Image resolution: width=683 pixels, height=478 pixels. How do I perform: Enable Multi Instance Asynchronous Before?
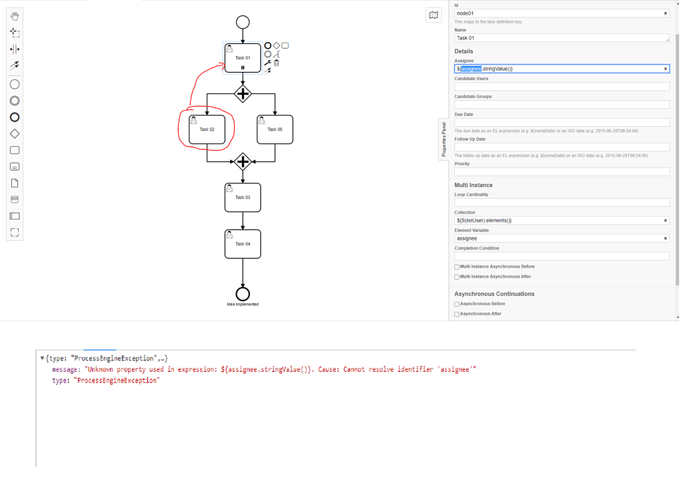457,266
